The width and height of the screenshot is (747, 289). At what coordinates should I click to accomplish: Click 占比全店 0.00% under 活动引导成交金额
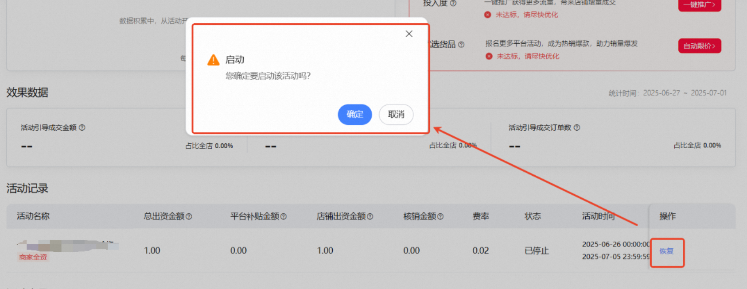[x=209, y=146]
